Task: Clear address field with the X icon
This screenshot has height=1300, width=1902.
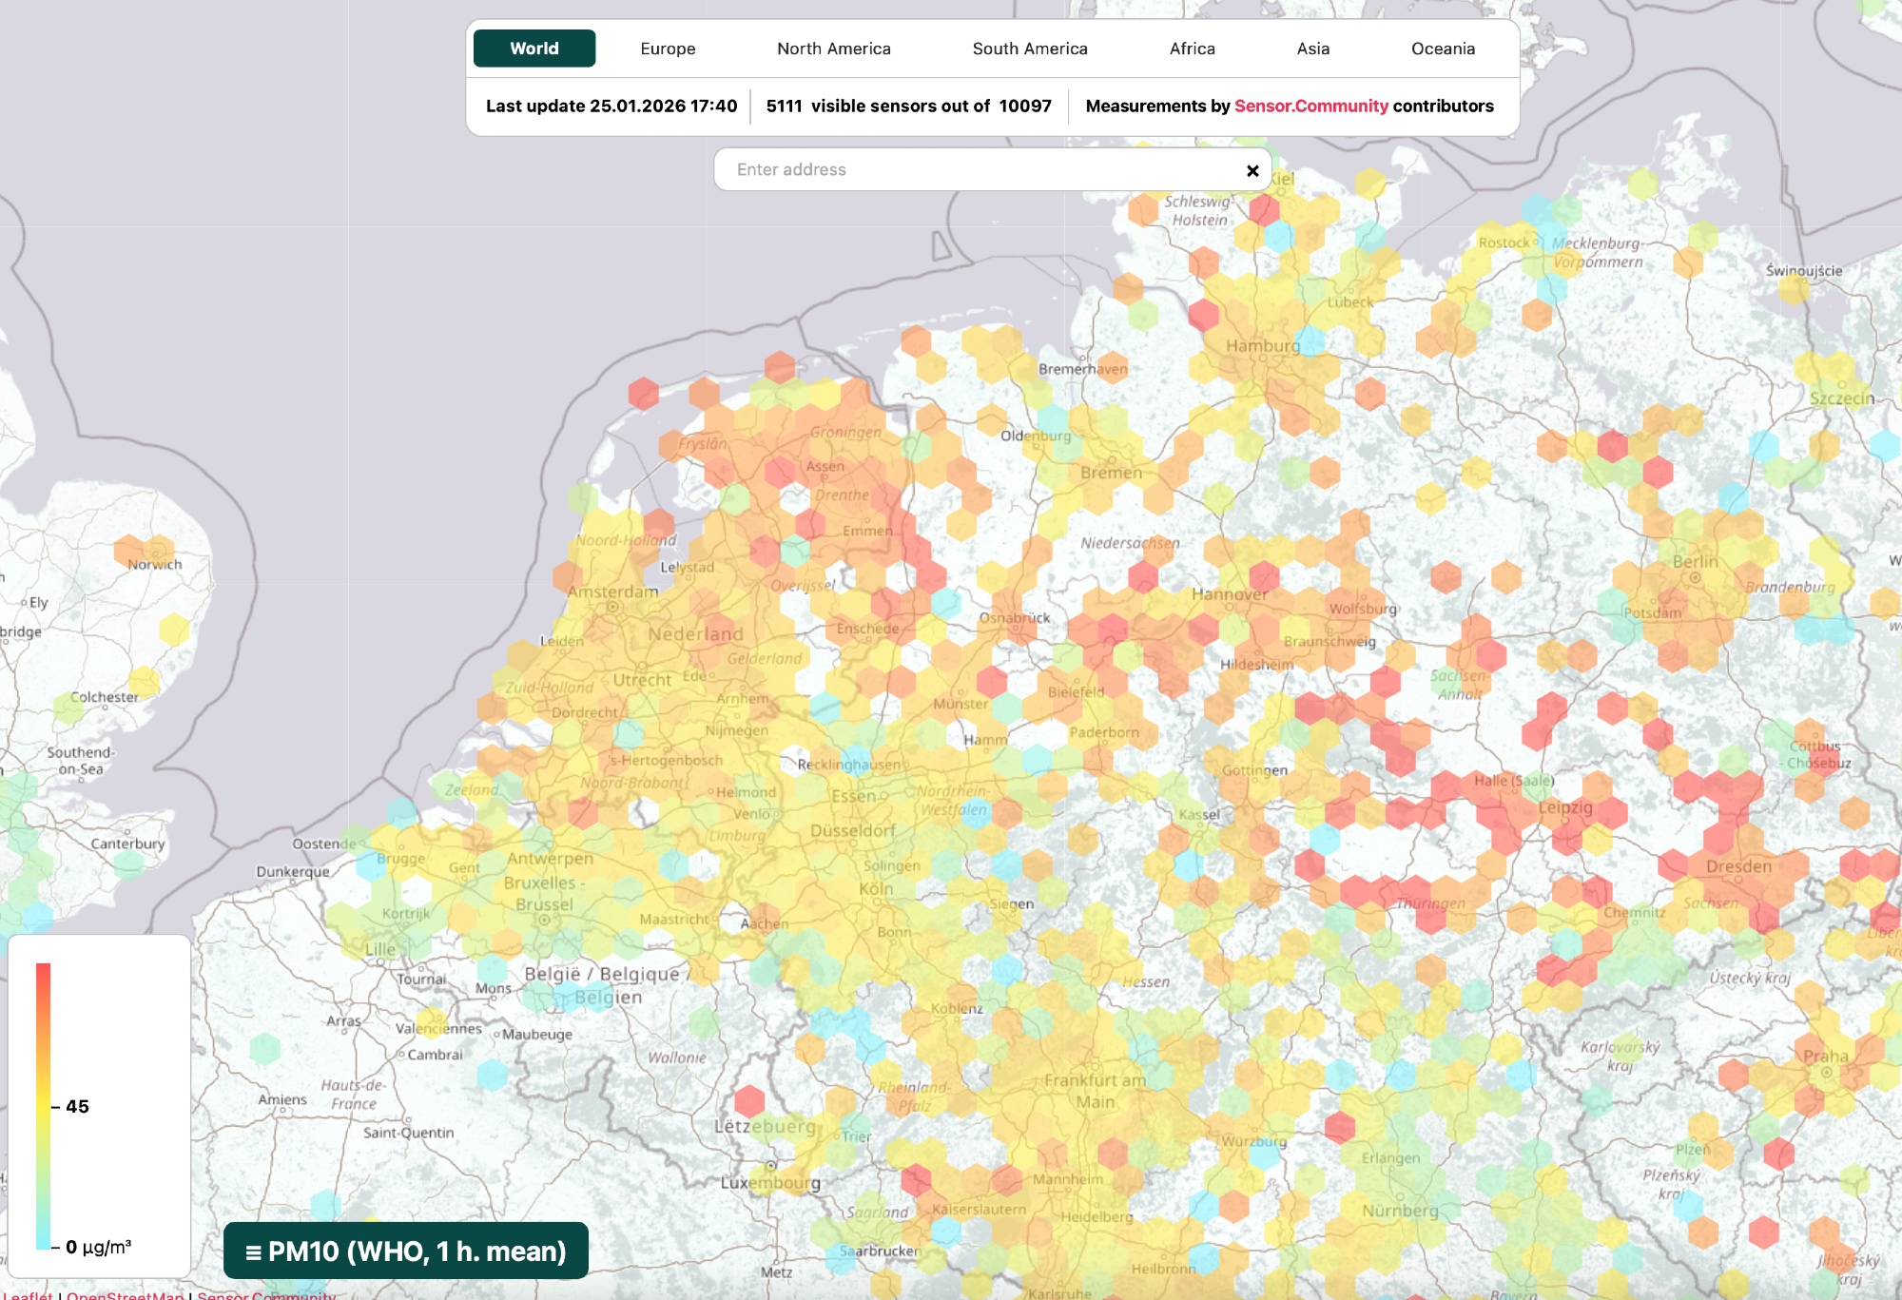Action: click(x=1252, y=170)
